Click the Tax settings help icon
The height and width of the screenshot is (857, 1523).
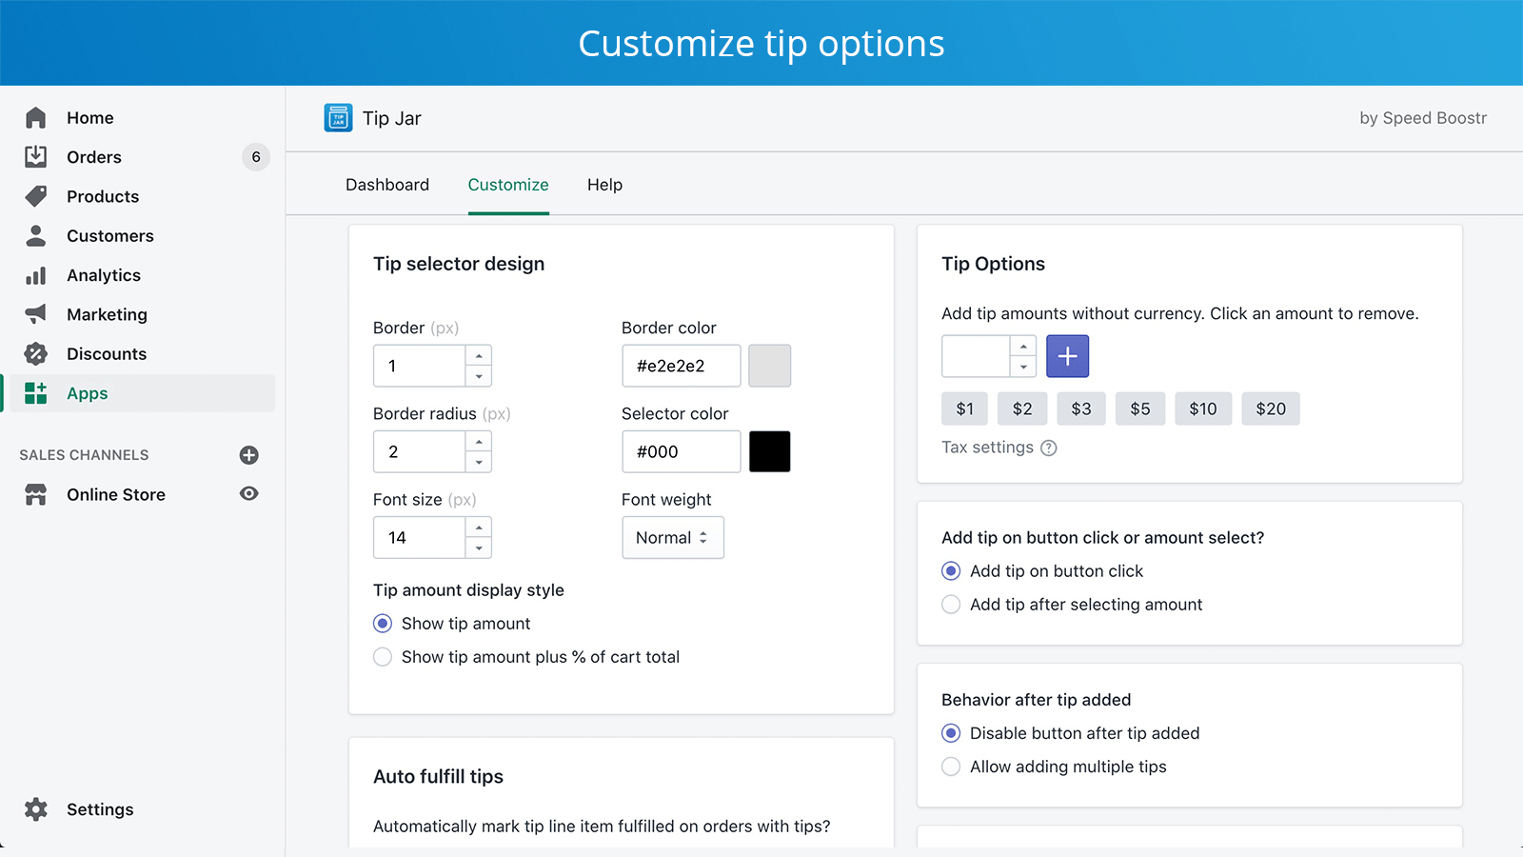pyautogui.click(x=1049, y=448)
